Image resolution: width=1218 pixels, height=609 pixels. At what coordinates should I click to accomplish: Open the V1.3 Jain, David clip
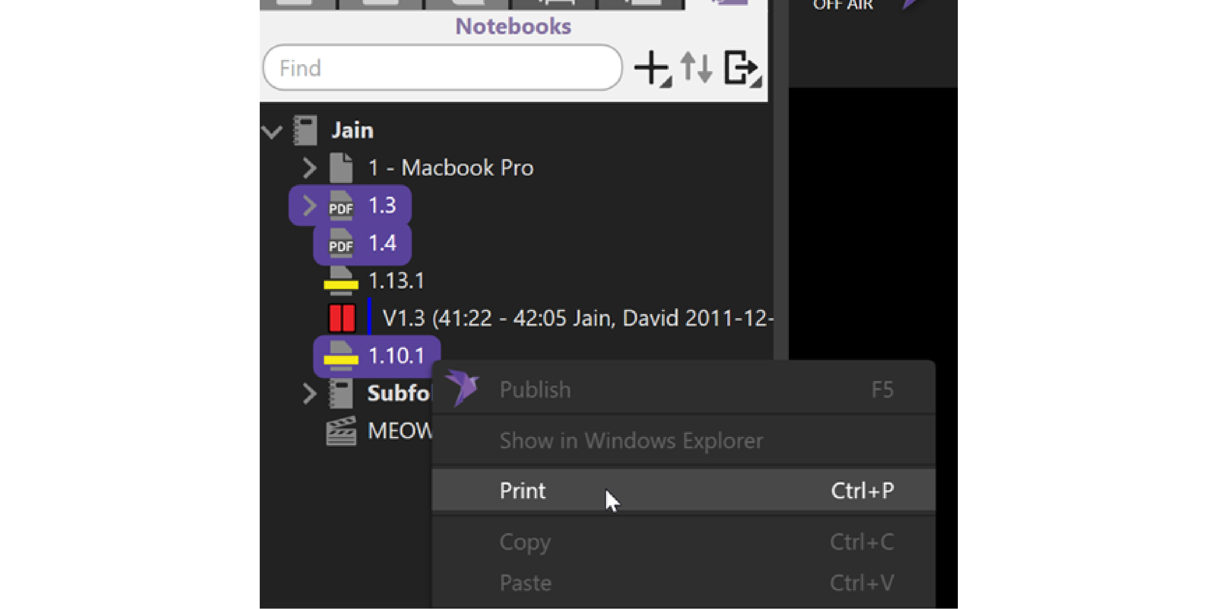[577, 318]
